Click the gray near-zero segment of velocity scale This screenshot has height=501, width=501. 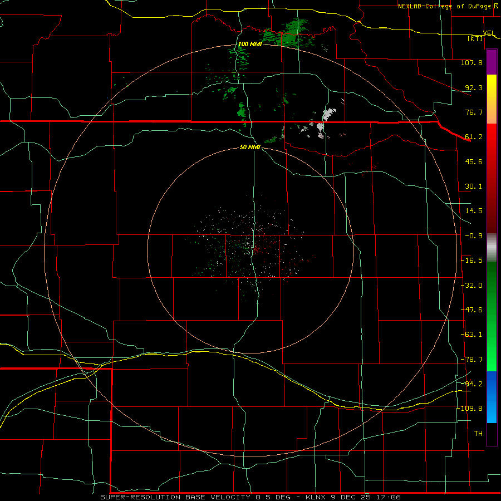tap(492, 248)
